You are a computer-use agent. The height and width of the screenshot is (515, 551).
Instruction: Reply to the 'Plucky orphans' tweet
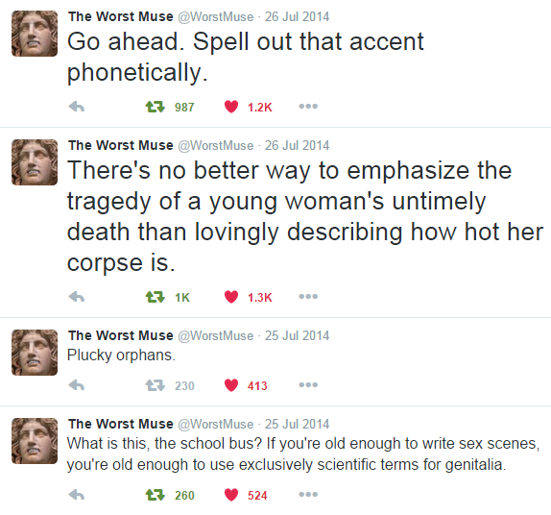77,385
